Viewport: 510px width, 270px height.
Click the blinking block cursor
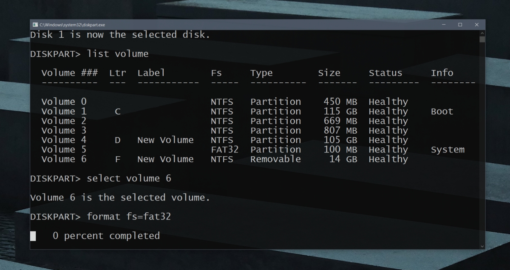[33, 236]
